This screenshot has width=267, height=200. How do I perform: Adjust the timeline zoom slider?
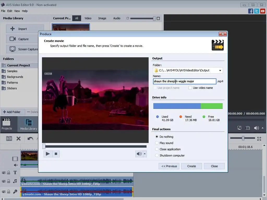click(x=242, y=138)
